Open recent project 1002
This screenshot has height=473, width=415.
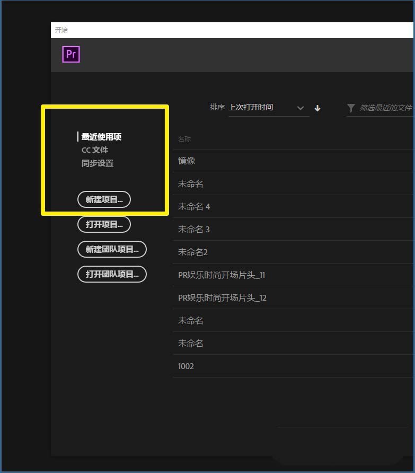click(293, 366)
